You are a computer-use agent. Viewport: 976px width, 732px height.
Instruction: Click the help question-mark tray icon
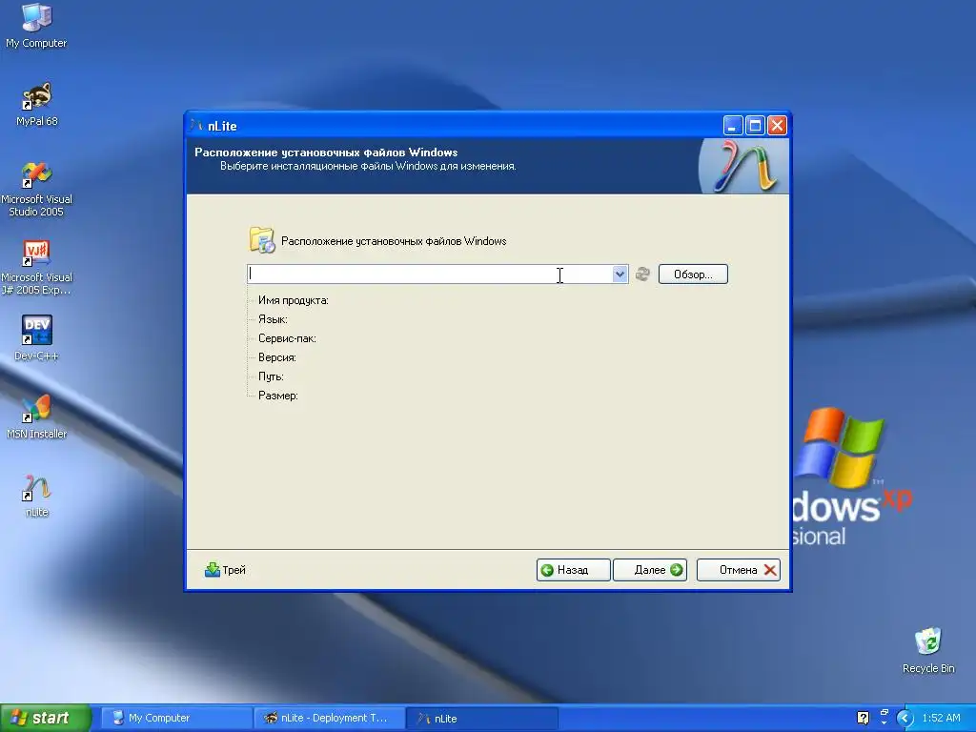(x=863, y=718)
